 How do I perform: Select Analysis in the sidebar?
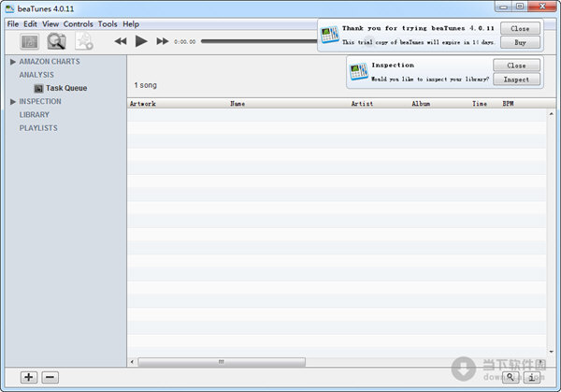36,75
